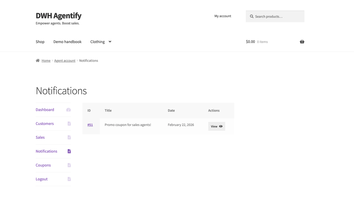This screenshot has width=354, height=217.
Task: Open notification #51 link
Action: [x=90, y=125]
